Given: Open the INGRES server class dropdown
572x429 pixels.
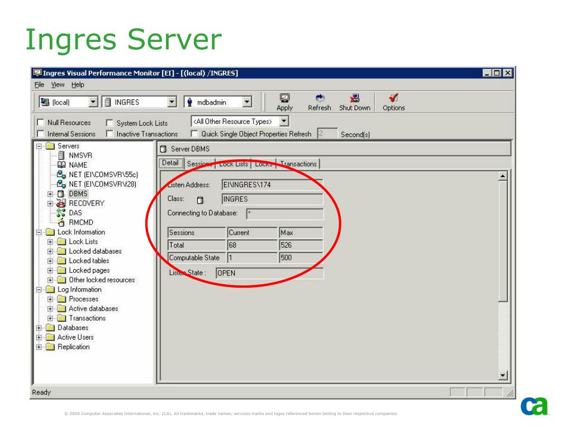Looking at the screenshot, I should tap(172, 102).
